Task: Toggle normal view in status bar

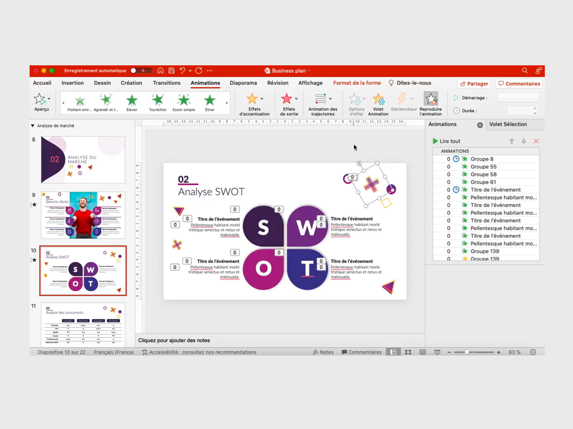Action: [393, 352]
